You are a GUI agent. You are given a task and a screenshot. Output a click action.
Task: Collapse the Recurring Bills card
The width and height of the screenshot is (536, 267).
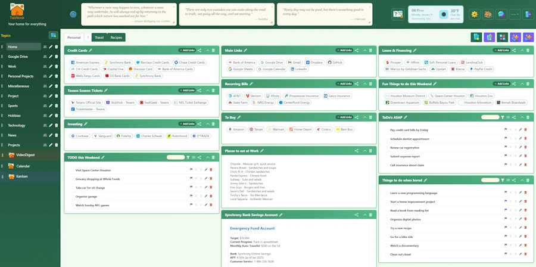coord(364,84)
